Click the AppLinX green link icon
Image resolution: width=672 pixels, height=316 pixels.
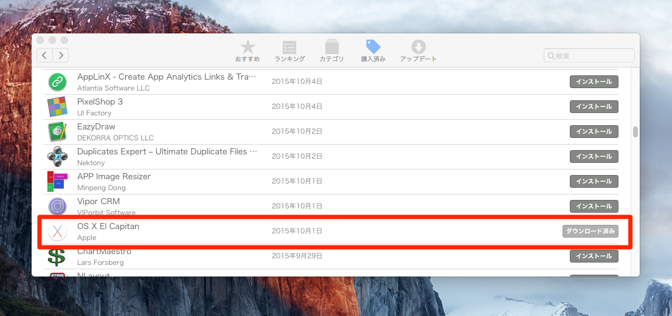tap(57, 82)
